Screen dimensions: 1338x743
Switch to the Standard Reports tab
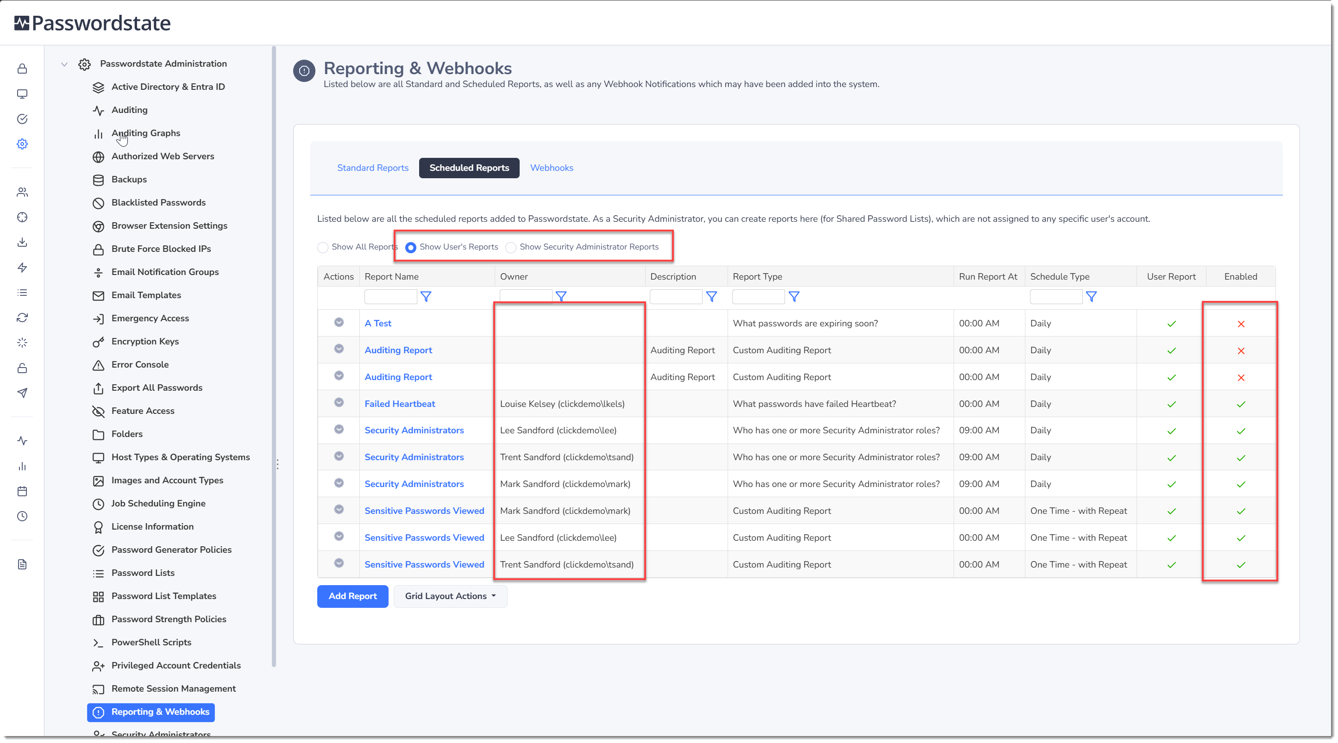(x=372, y=168)
